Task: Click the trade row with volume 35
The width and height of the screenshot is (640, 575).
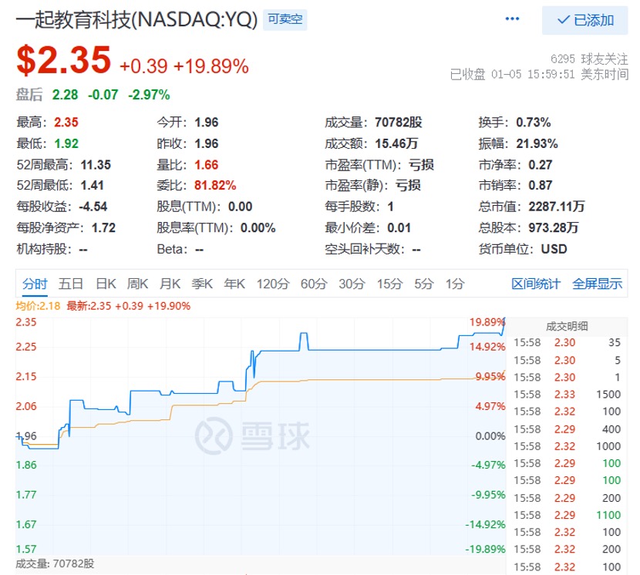Action: [x=567, y=342]
